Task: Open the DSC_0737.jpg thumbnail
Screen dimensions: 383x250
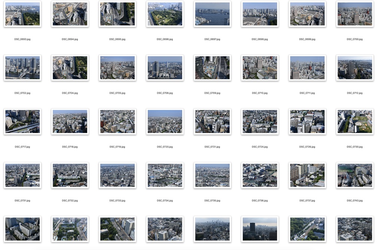Action: tap(307, 175)
